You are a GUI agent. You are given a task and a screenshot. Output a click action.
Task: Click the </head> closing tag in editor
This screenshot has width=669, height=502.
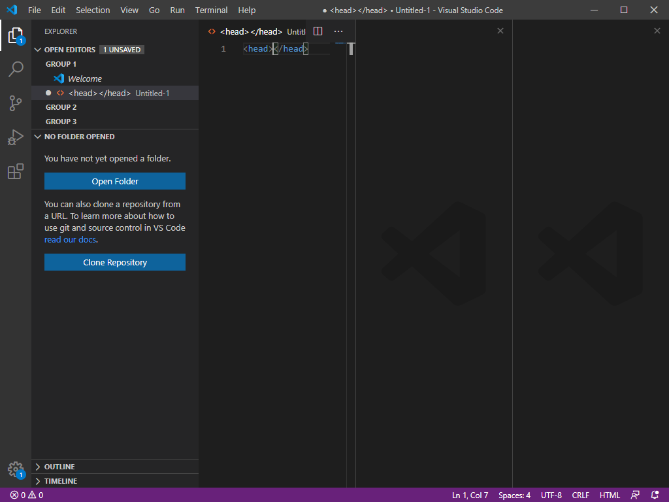(x=291, y=48)
